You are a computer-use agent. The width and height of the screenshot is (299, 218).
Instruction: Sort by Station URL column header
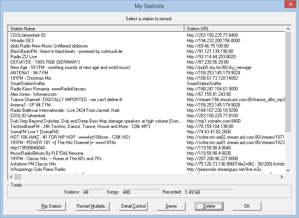click(235, 29)
